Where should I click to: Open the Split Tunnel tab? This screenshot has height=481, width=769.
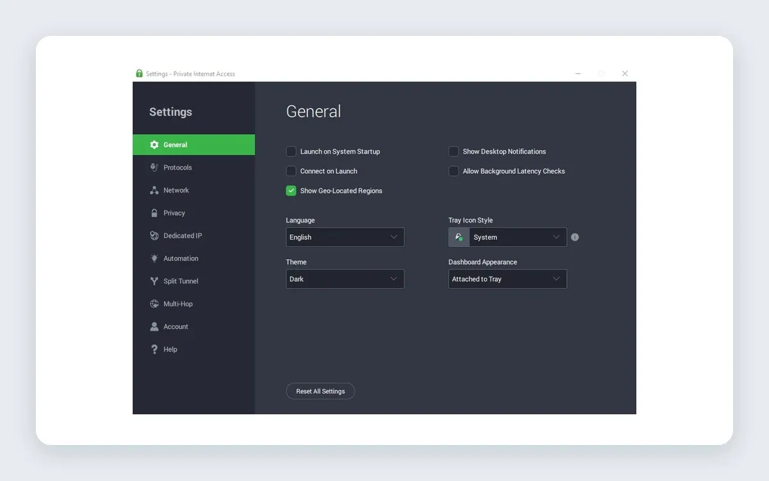tap(194, 282)
